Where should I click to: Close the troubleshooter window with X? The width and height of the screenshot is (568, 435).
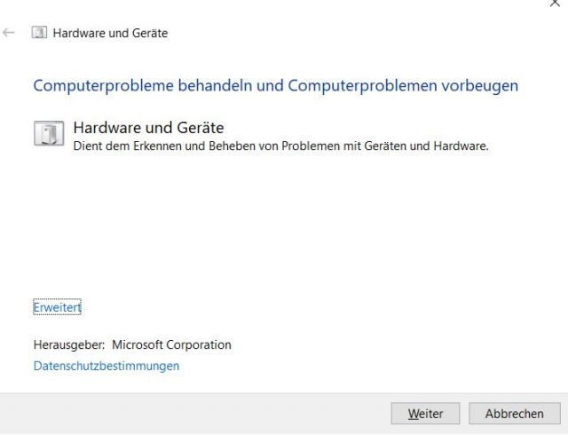[x=555, y=3]
